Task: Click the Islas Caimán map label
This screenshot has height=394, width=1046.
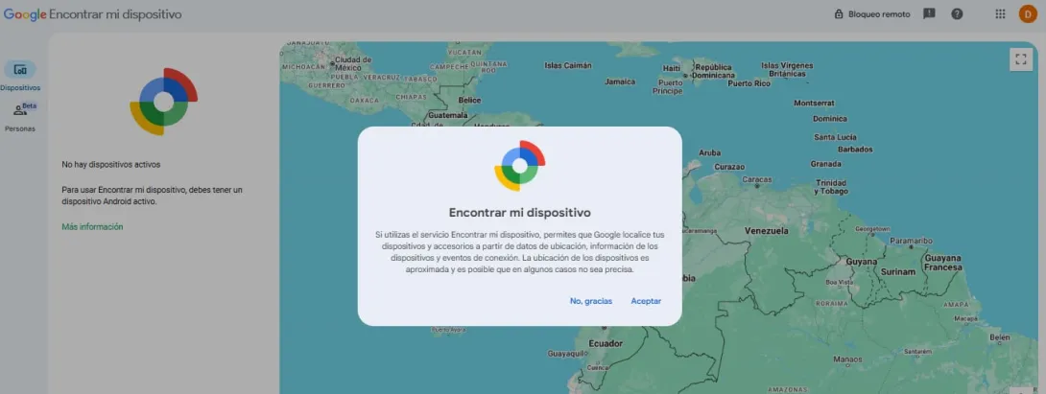Action: pyautogui.click(x=568, y=65)
